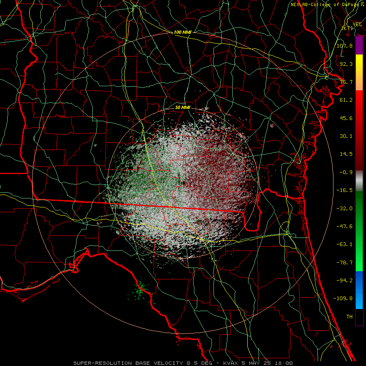Screen dimensions: 366x366
Task: Click the -109.8 velocity scale value
Action: 343,298
